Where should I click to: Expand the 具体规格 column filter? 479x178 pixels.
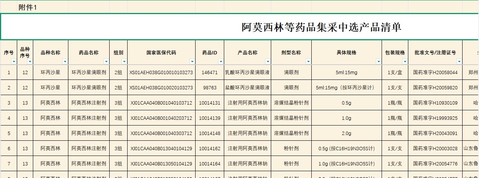tap(378, 62)
